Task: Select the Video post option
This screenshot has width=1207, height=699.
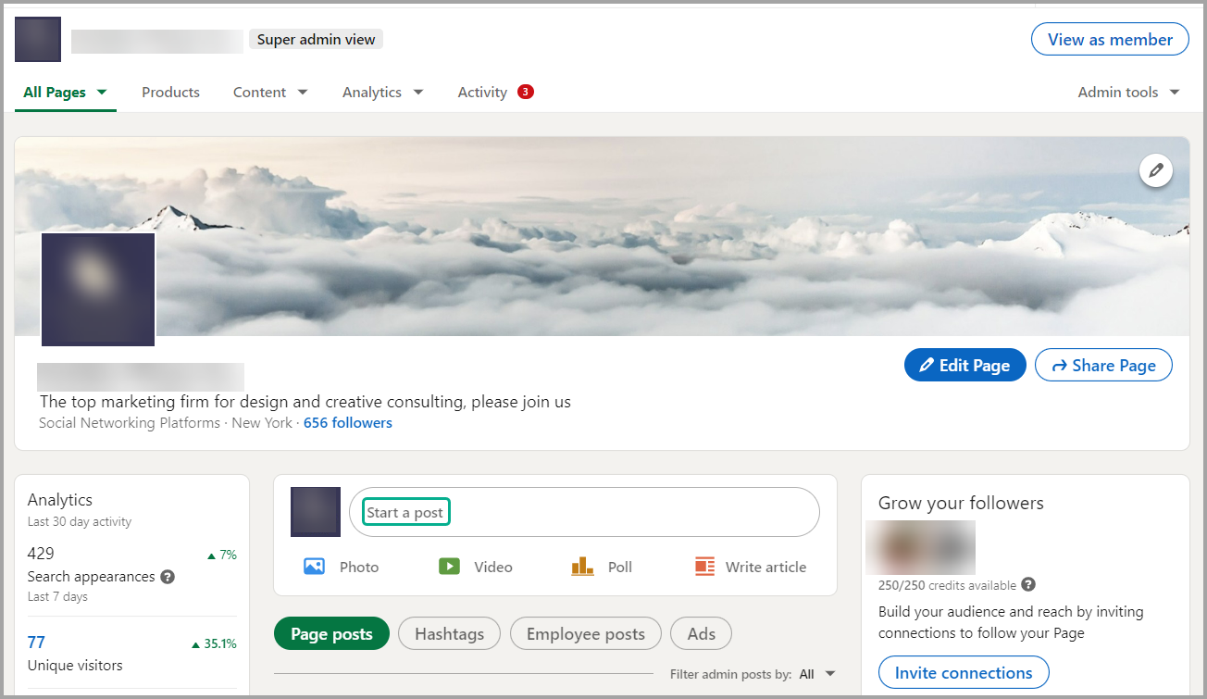Action: 478,567
